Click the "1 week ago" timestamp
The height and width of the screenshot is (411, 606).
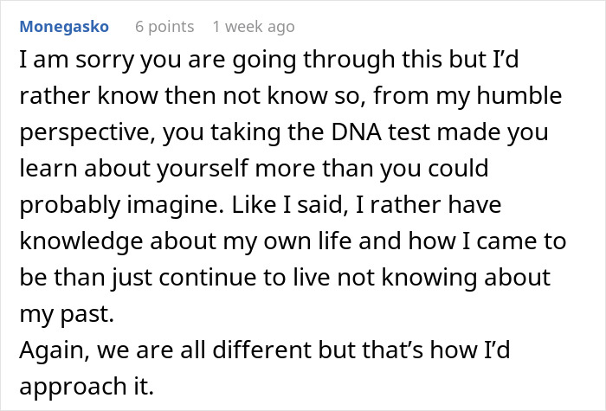click(253, 27)
